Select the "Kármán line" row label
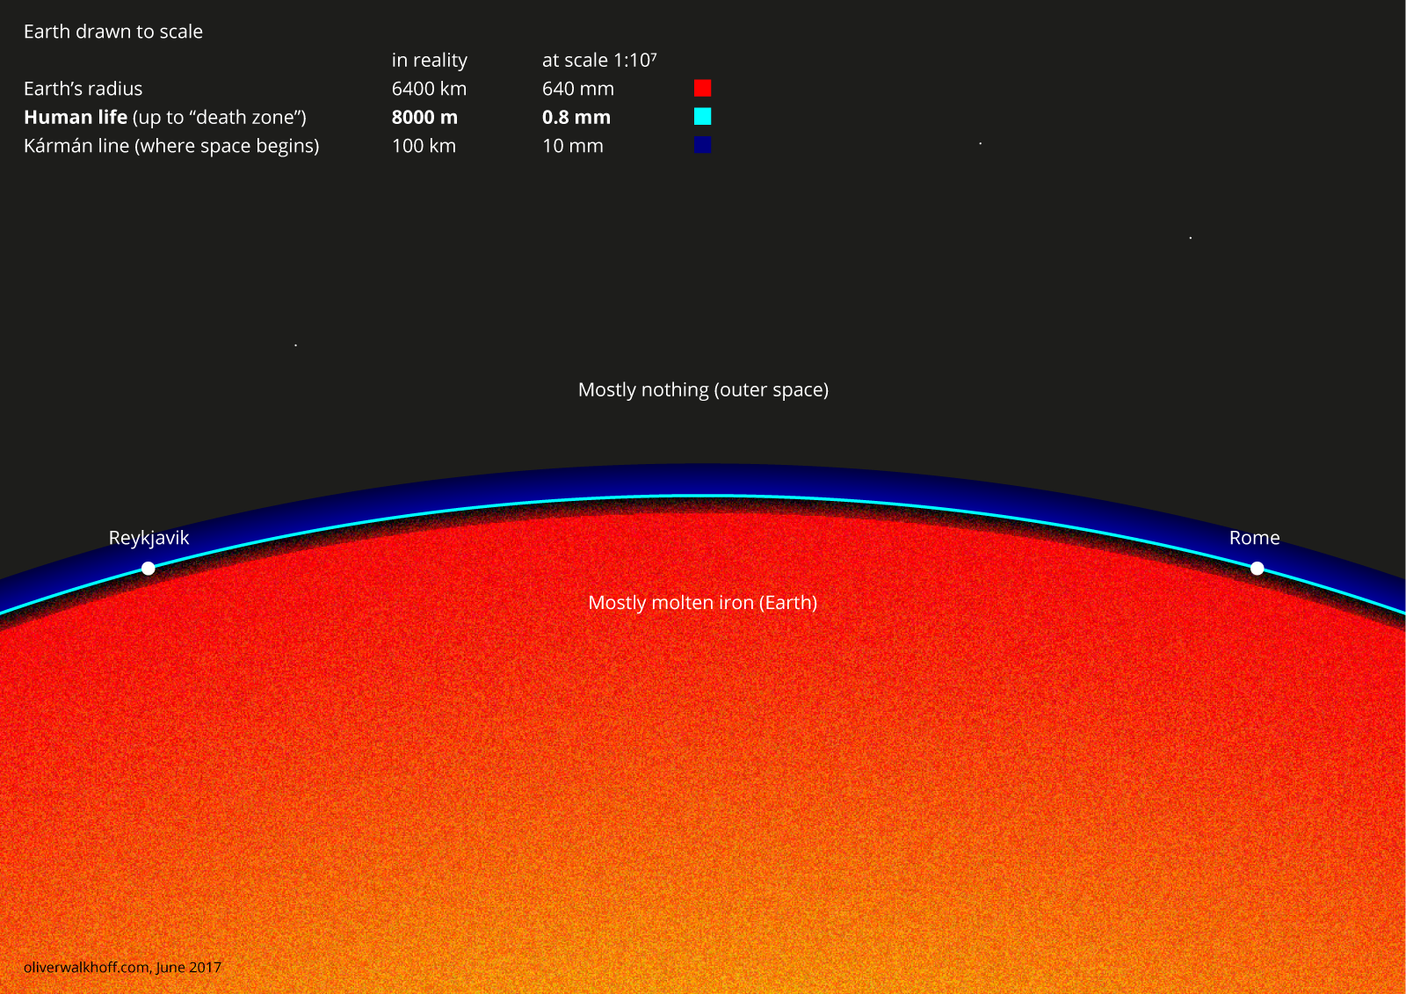This screenshot has height=994, width=1406. [x=171, y=146]
